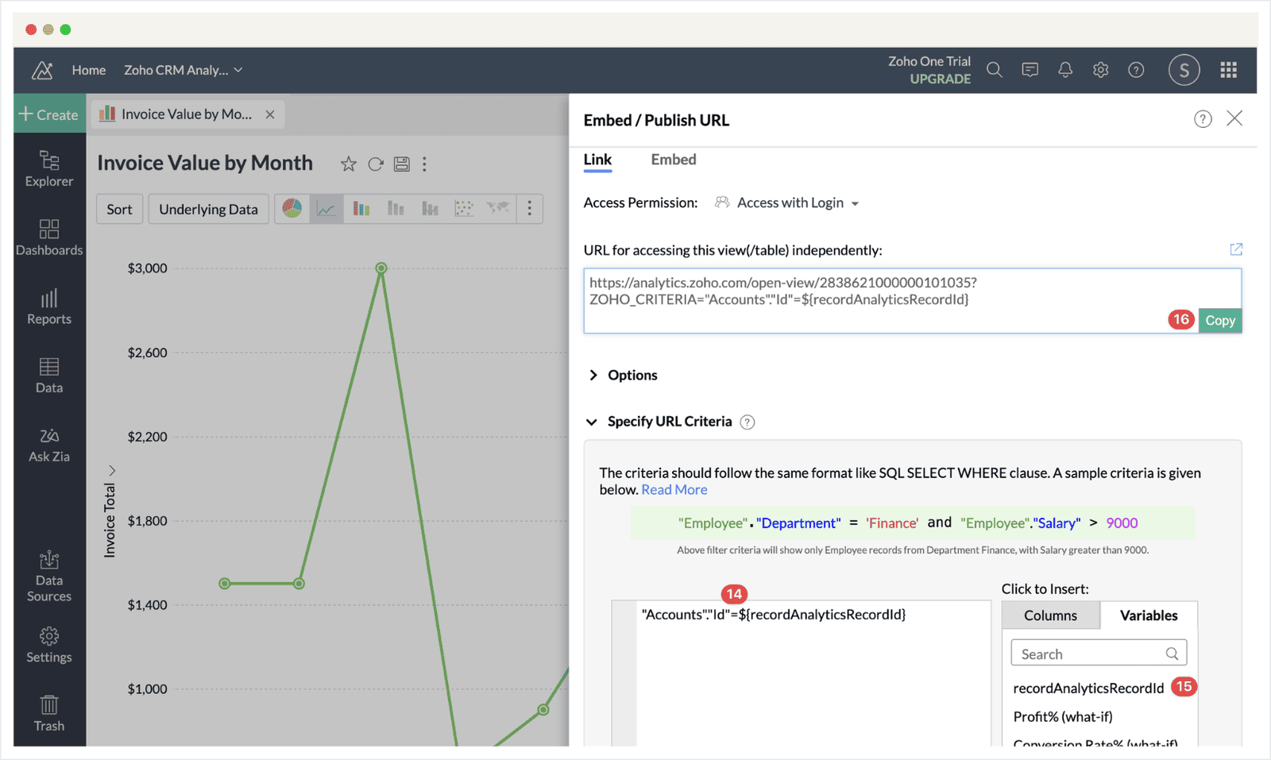This screenshot has height=760, width=1271.
Task: Open URL in new window icon
Action: point(1236,249)
